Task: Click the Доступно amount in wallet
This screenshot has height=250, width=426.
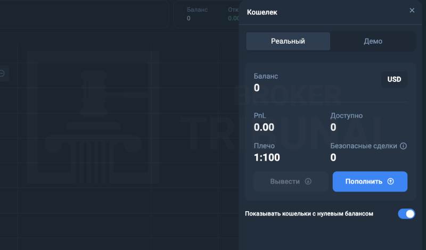Action: (333, 127)
